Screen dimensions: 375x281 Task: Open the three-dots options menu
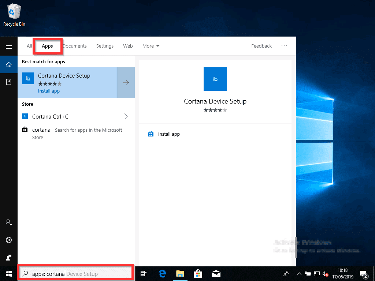[x=284, y=46]
